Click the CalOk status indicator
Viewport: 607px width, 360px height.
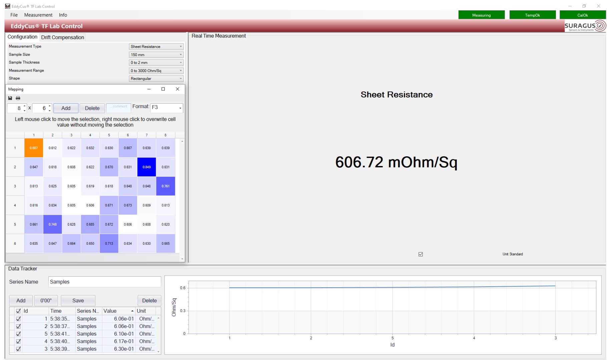click(x=583, y=15)
